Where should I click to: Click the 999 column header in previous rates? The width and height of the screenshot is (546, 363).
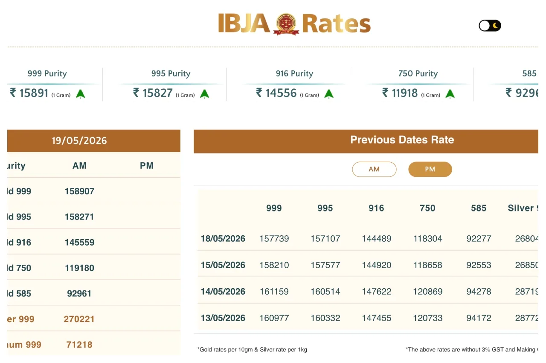(274, 208)
